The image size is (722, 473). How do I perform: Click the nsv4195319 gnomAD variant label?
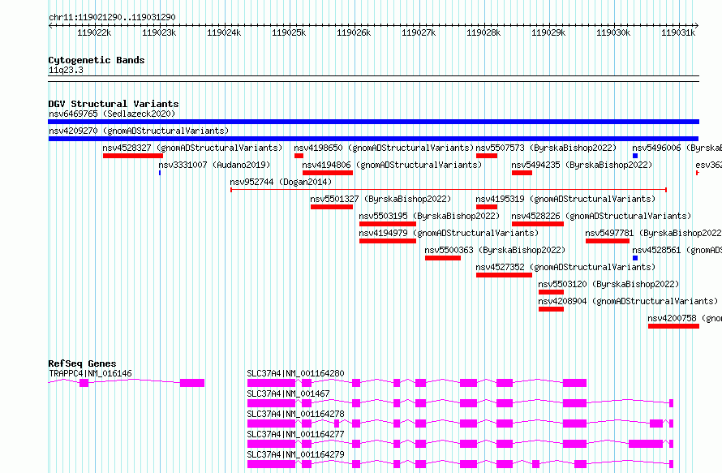pyautogui.click(x=565, y=199)
